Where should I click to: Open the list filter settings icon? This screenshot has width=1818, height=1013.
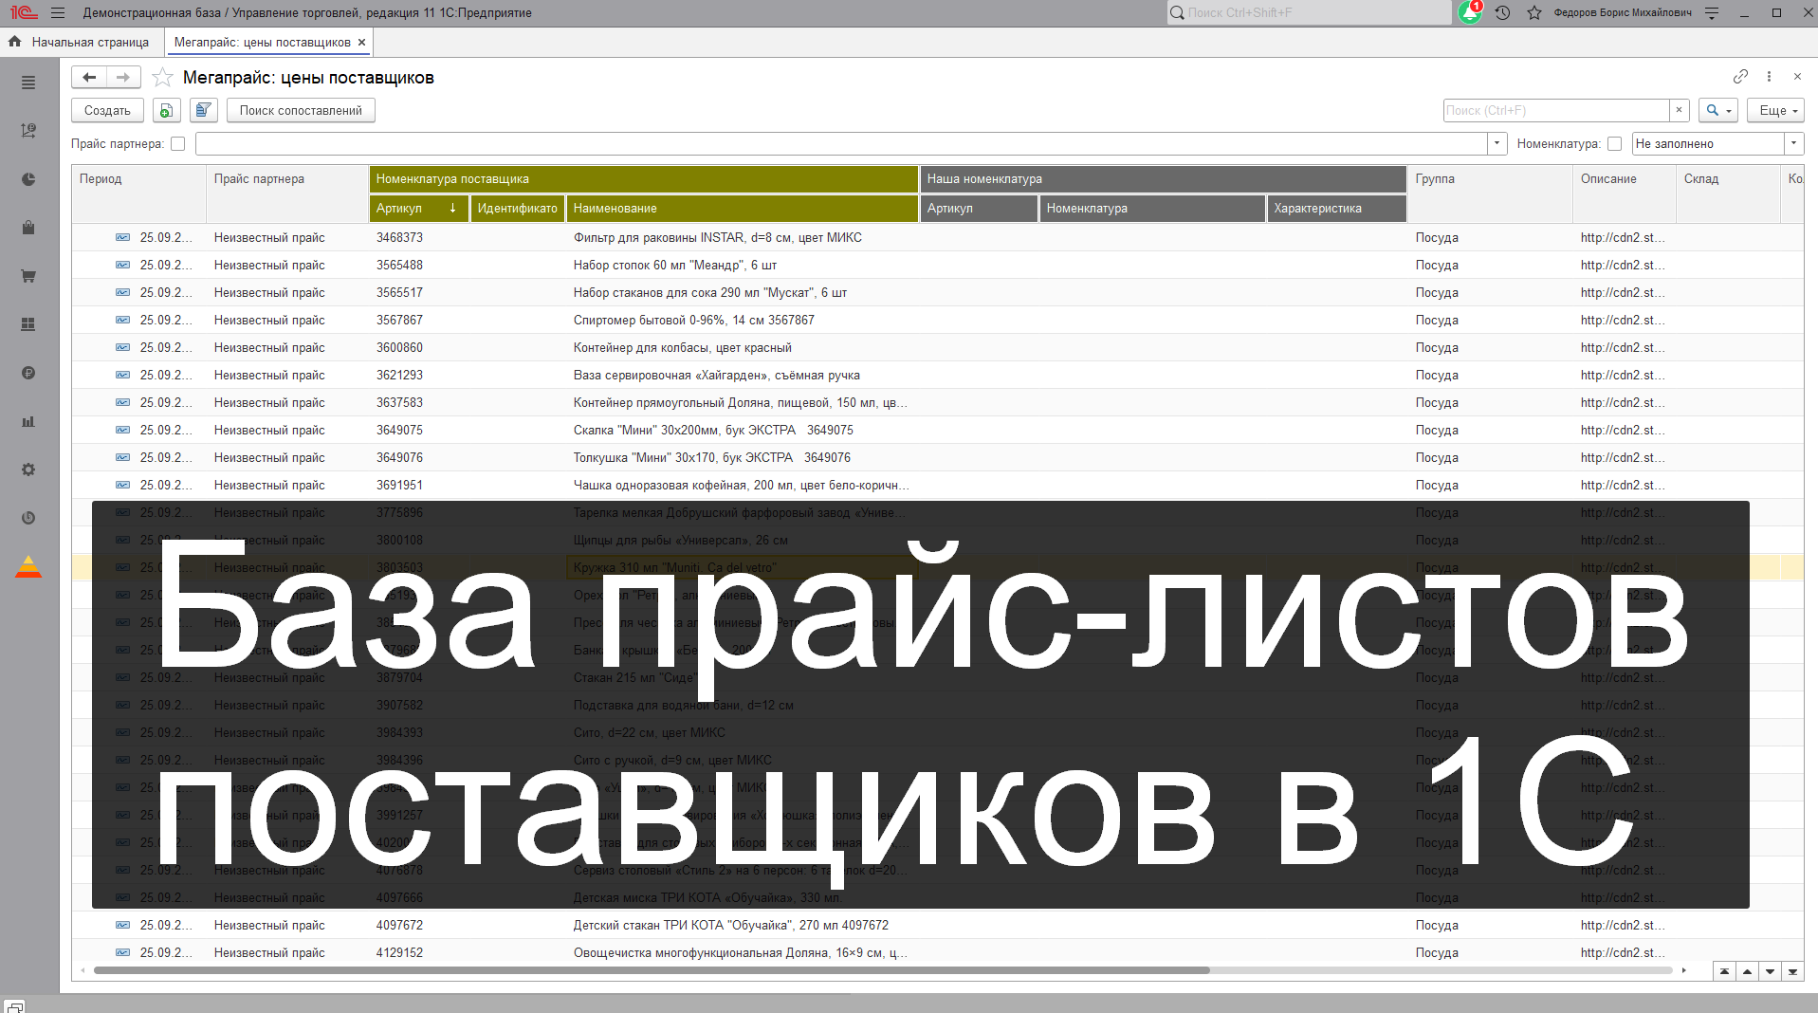202,110
